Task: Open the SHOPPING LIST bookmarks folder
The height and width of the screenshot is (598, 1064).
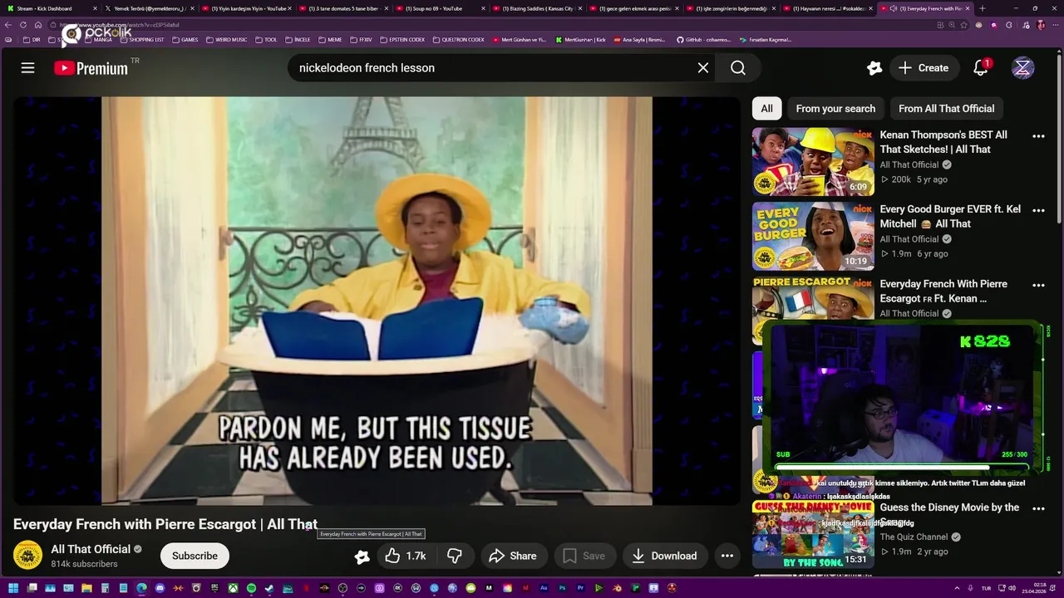Action: pos(141,39)
